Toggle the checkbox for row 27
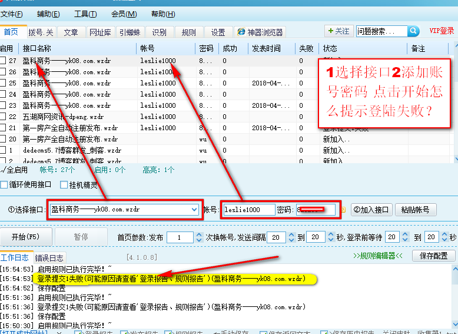The height and width of the screenshot is (334, 458). click(x=4, y=61)
